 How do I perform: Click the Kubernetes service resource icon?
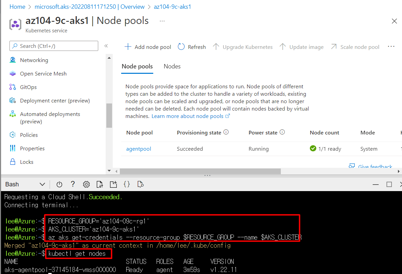point(16,25)
